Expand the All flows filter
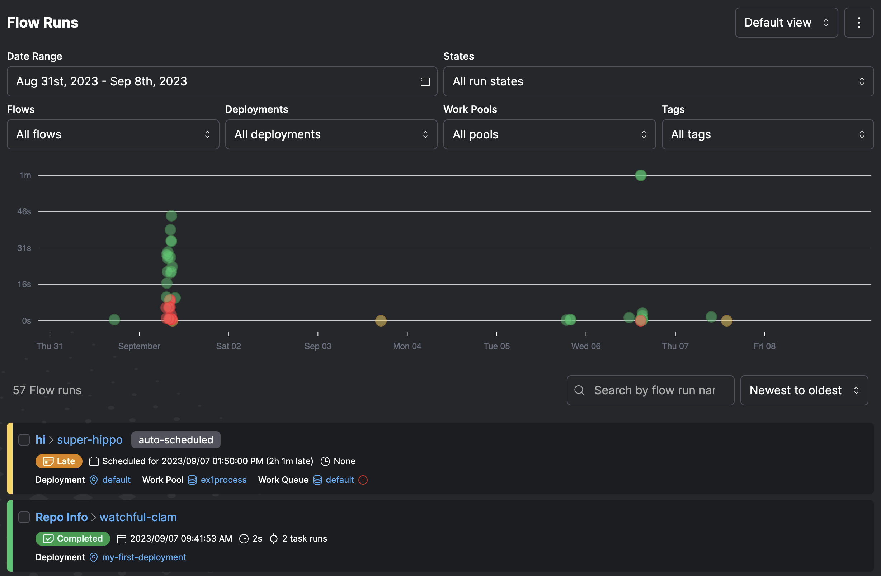This screenshot has height=576, width=881. [x=113, y=134]
